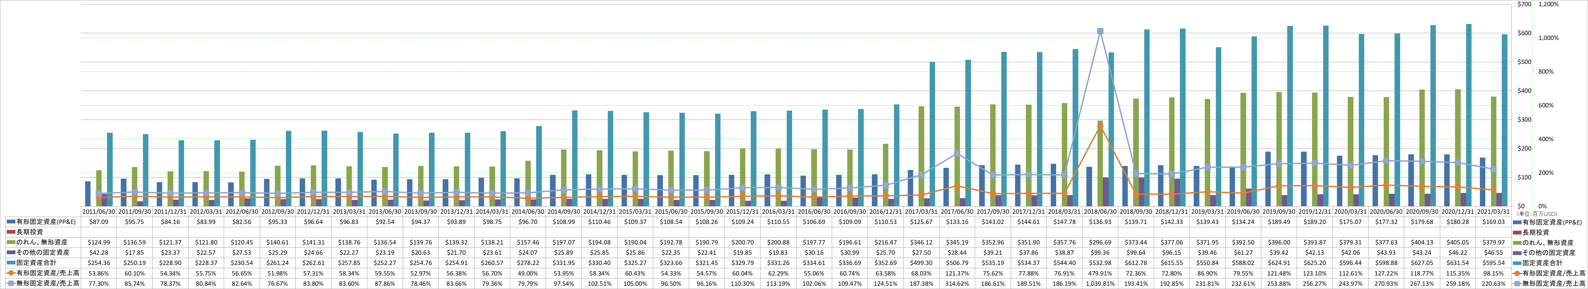Click the $631.54 total under 2020/12/31
The height and width of the screenshot is (289, 1588).
click(1458, 263)
